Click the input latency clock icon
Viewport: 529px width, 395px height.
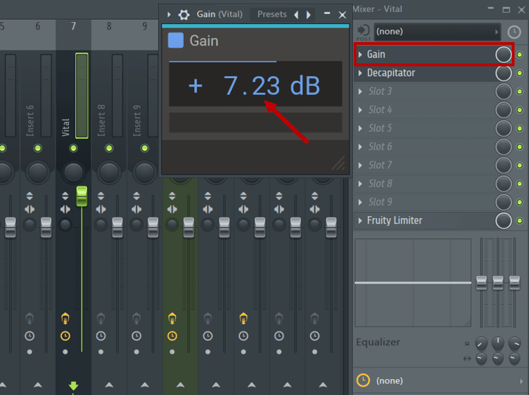pos(514,32)
